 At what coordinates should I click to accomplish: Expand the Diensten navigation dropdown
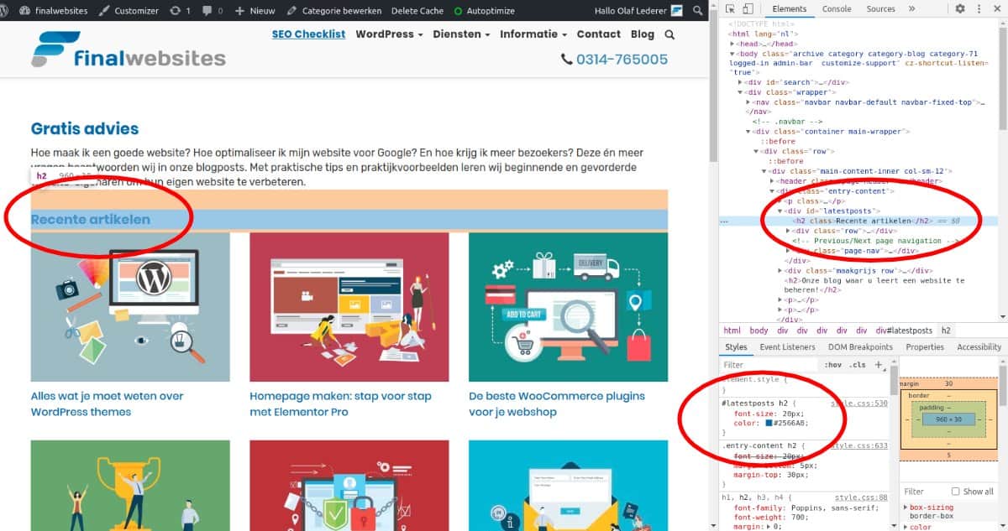point(461,34)
